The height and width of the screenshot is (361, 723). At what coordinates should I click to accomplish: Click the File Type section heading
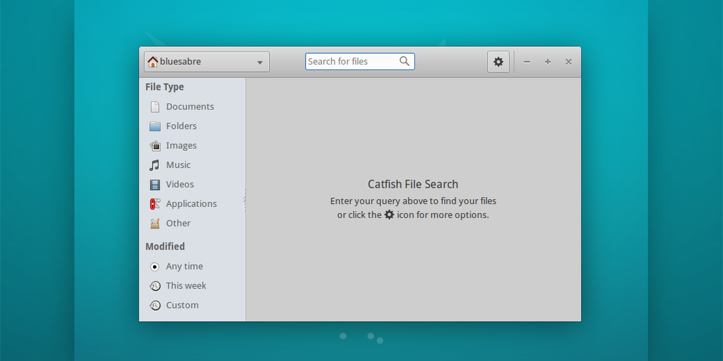(165, 87)
